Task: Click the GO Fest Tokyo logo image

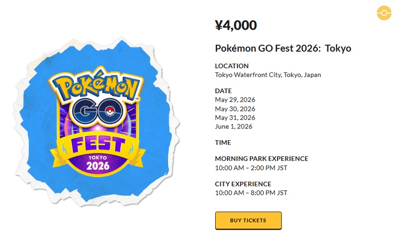Action: pos(96,122)
